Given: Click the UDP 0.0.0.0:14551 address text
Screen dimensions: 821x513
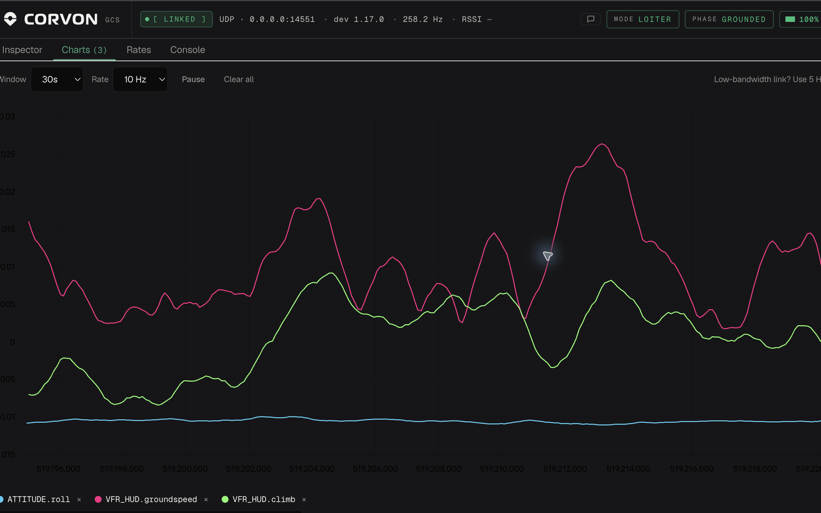Looking at the screenshot, I should coord(267,19).
